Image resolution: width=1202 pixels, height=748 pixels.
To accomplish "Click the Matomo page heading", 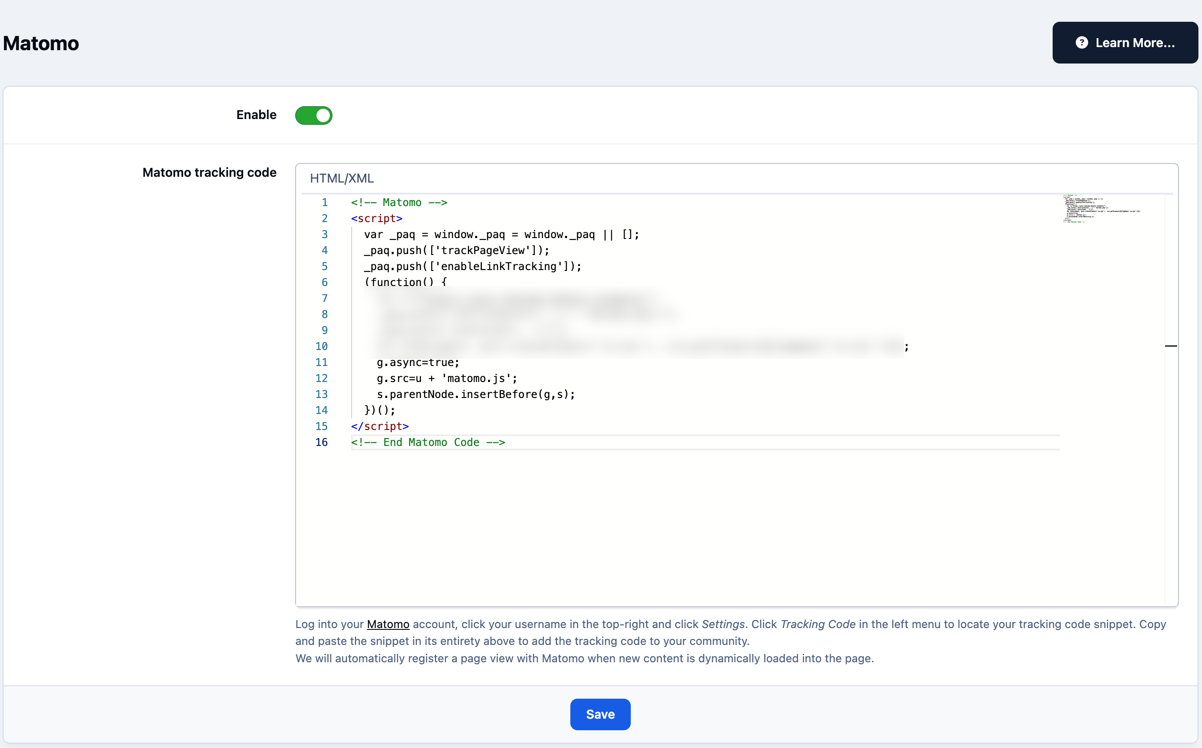I will [x=41, y=43].
